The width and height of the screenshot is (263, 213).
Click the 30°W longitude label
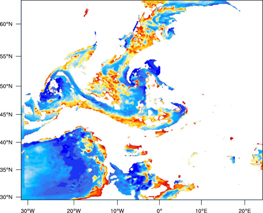click(28, 211)
